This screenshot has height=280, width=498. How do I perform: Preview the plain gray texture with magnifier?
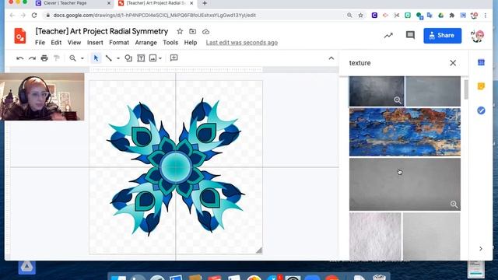pos(454,205)
